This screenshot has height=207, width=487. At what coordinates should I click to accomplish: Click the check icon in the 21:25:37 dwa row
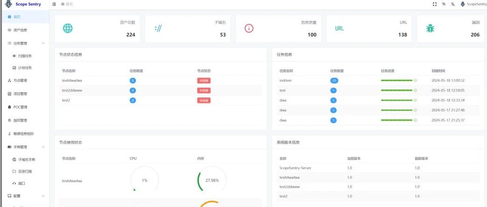pos(415,120)
